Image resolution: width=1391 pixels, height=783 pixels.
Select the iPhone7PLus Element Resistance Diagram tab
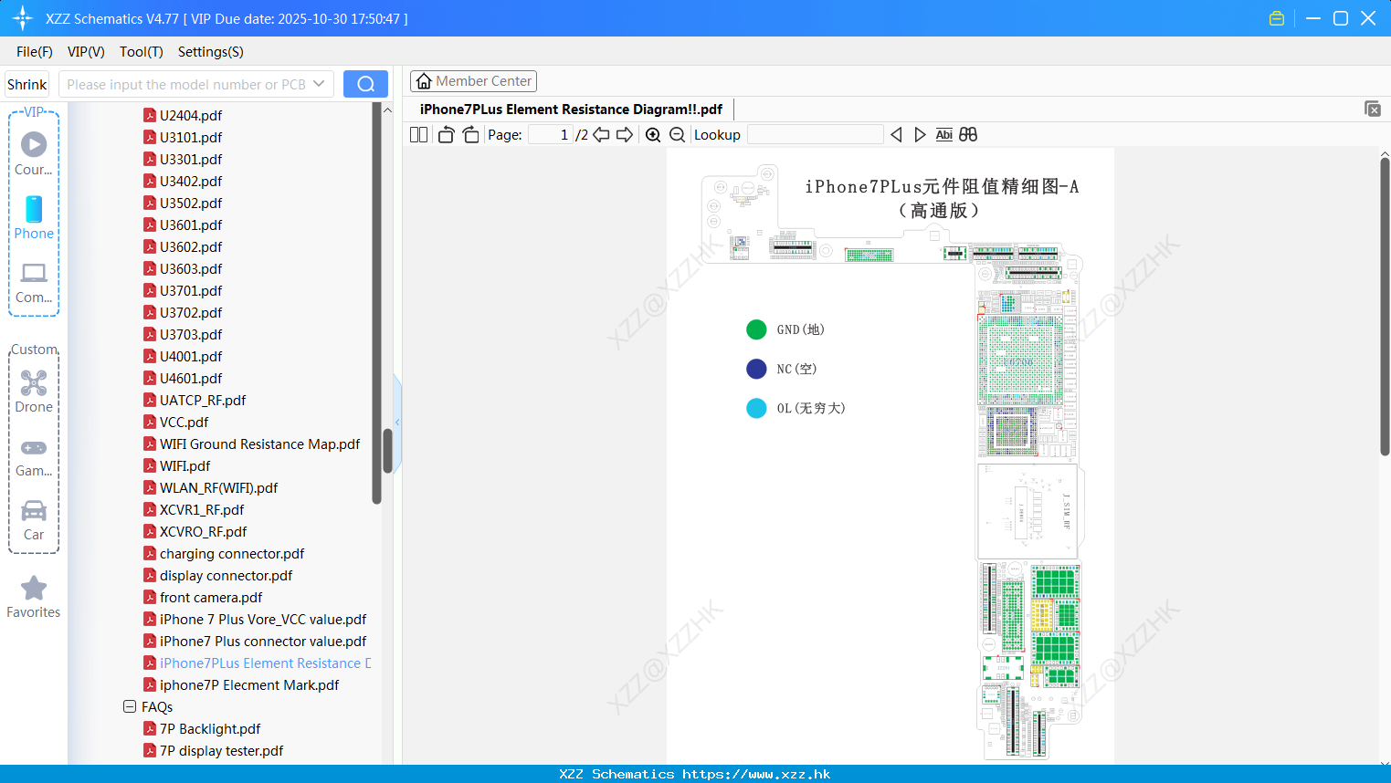click(571, 110)
